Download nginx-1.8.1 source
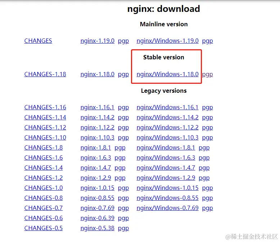The image size is (280, 242). [96, 148]
